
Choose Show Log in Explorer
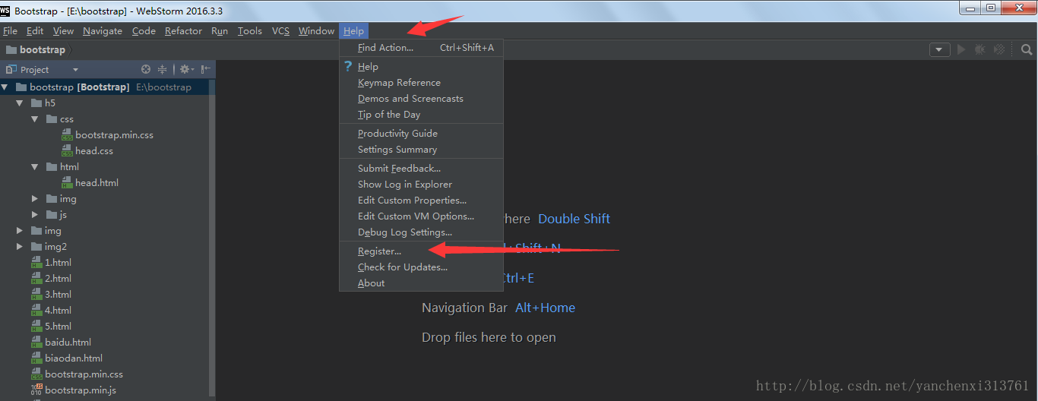(x=421, y=185)
